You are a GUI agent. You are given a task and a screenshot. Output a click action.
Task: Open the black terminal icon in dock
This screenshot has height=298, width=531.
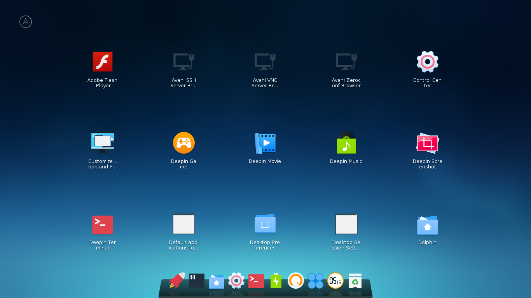tap(197, 280)
